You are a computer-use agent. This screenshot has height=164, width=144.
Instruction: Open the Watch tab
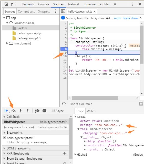(91, 111)
